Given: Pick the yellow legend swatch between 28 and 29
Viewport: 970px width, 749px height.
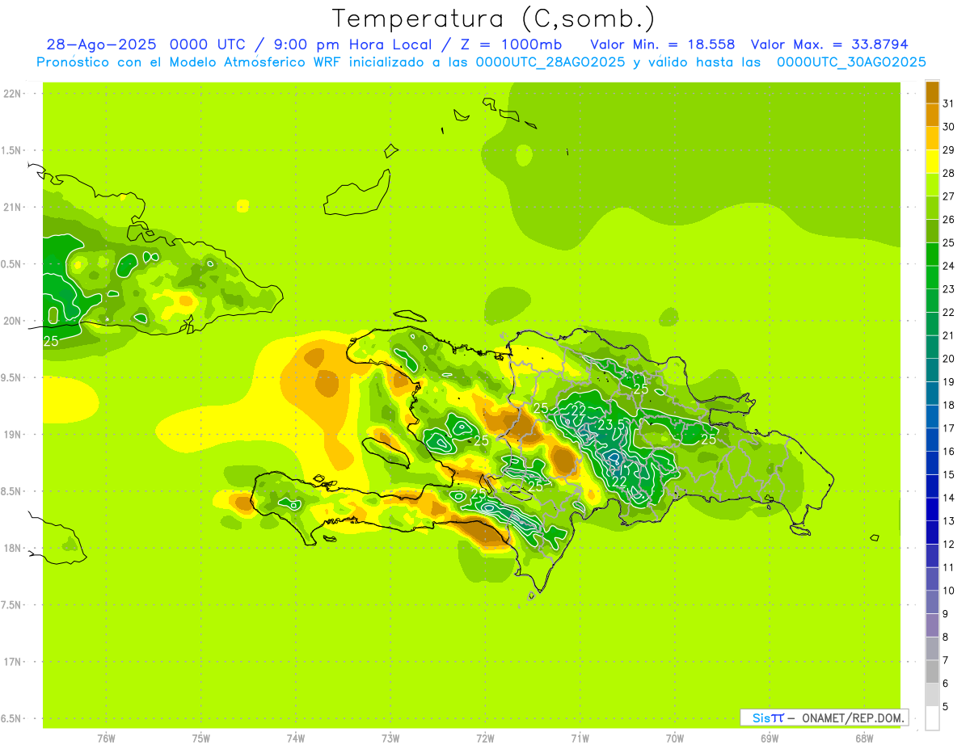Looking at the screenshot, I should point(932,162).
